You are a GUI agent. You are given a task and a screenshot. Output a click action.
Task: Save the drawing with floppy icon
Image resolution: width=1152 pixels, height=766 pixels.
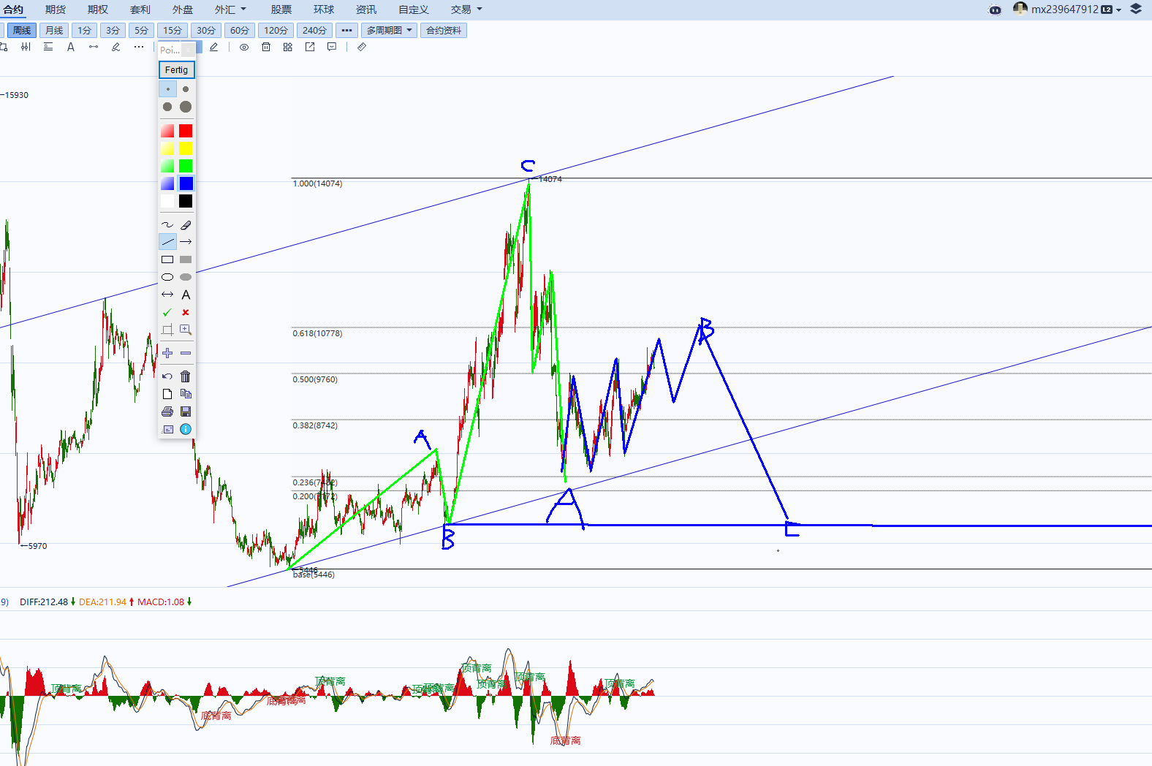click(186, 412)
